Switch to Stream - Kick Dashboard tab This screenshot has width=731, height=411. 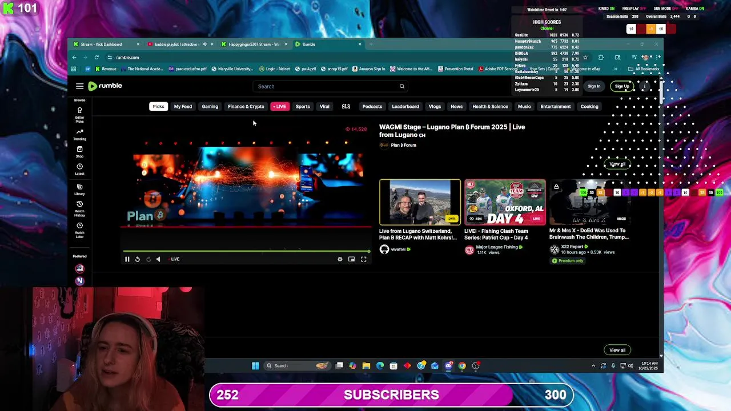[x=106, y=44]
